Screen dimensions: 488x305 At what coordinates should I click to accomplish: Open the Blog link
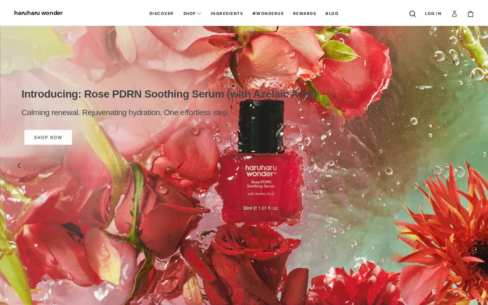pos(332,14)
